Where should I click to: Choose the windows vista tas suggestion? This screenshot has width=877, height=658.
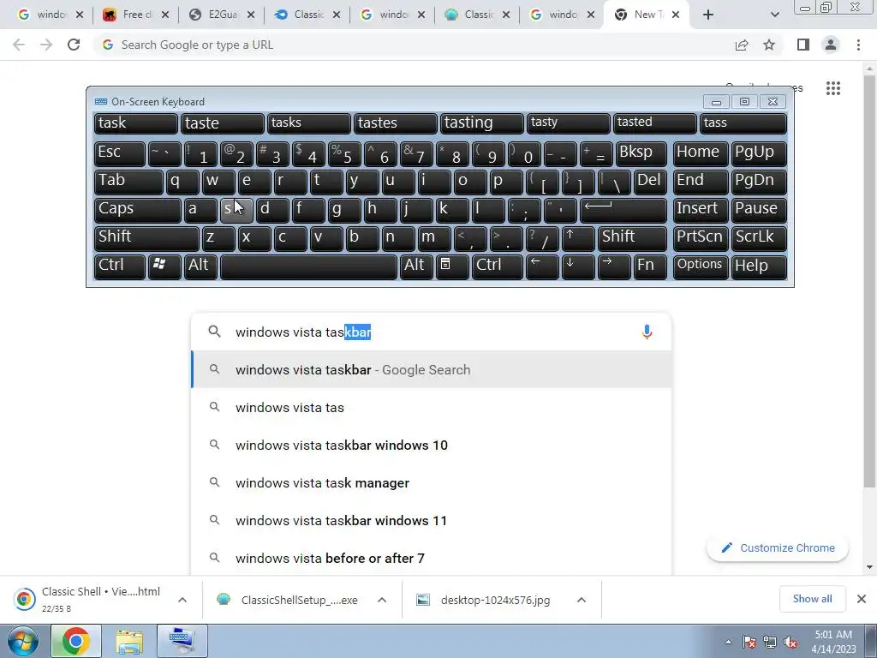432,407
